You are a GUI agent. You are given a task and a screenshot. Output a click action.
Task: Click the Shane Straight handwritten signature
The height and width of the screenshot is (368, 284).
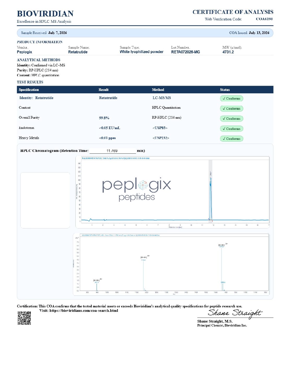click(235, 313)
